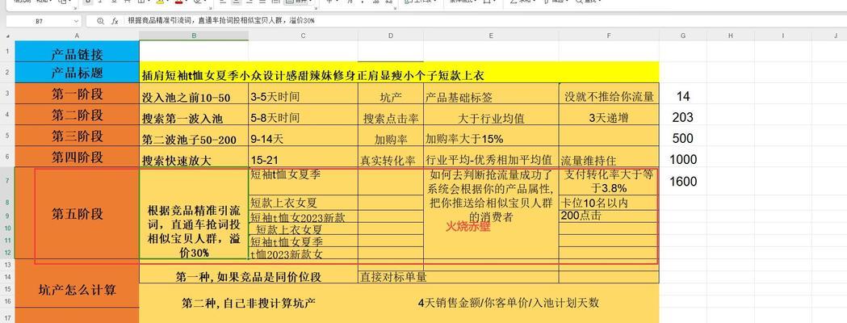The image size is (847, 323).
Task: Click the value 1600 in column G
Action: coord(683,182)
